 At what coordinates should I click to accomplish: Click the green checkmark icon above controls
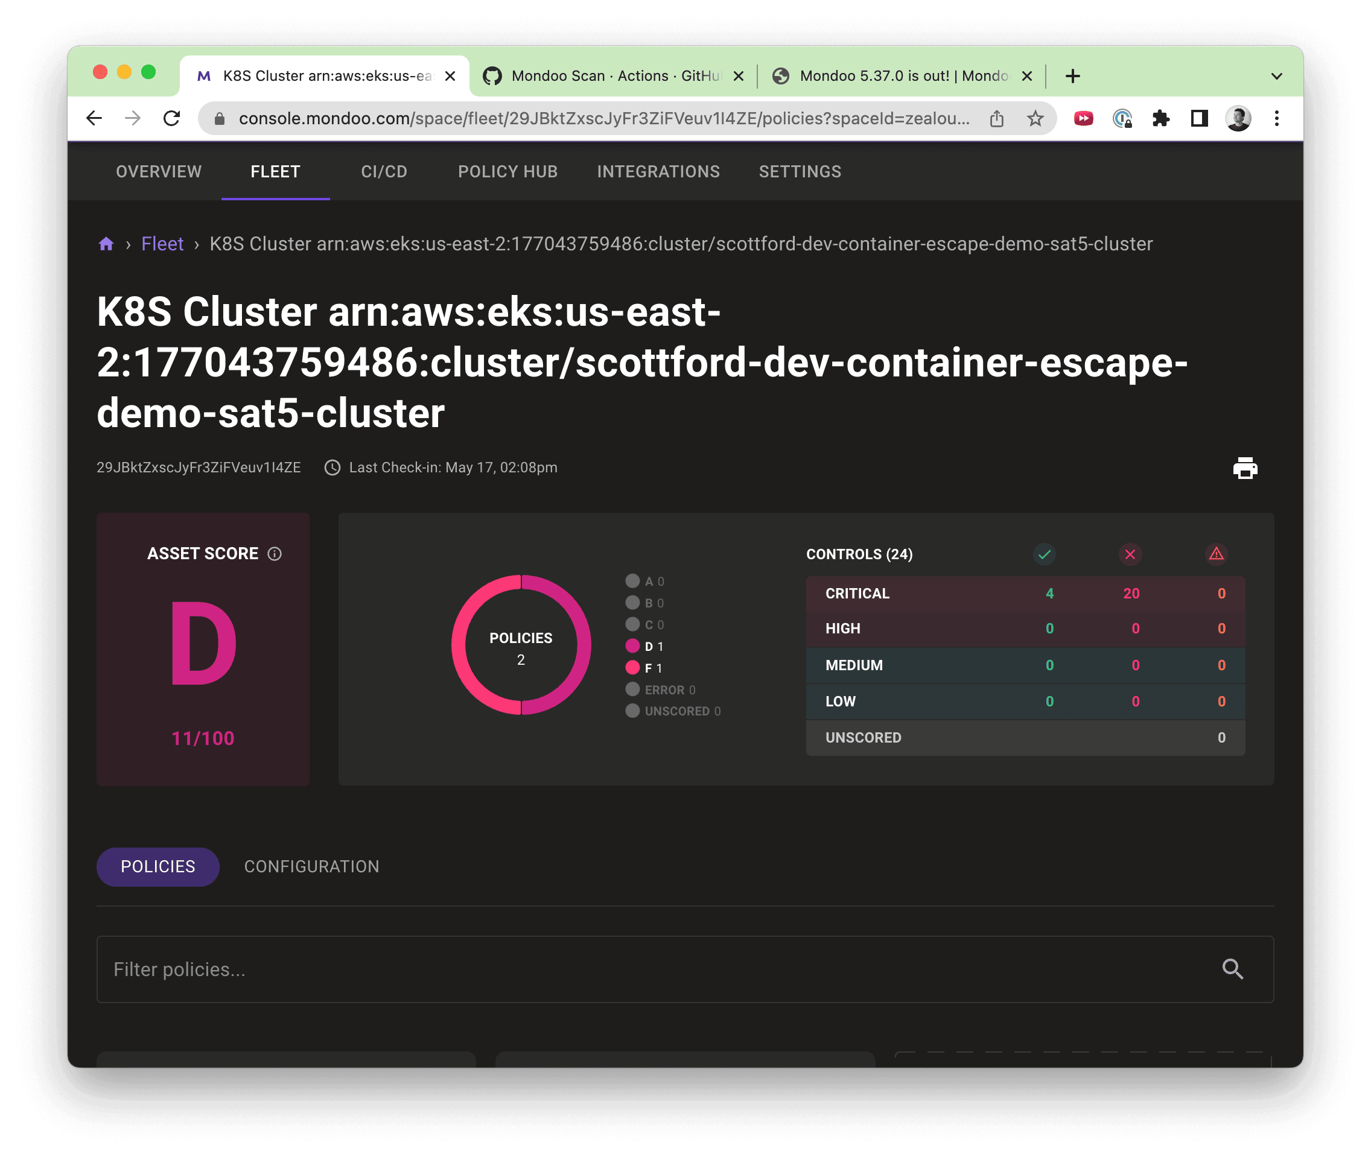1045,554
